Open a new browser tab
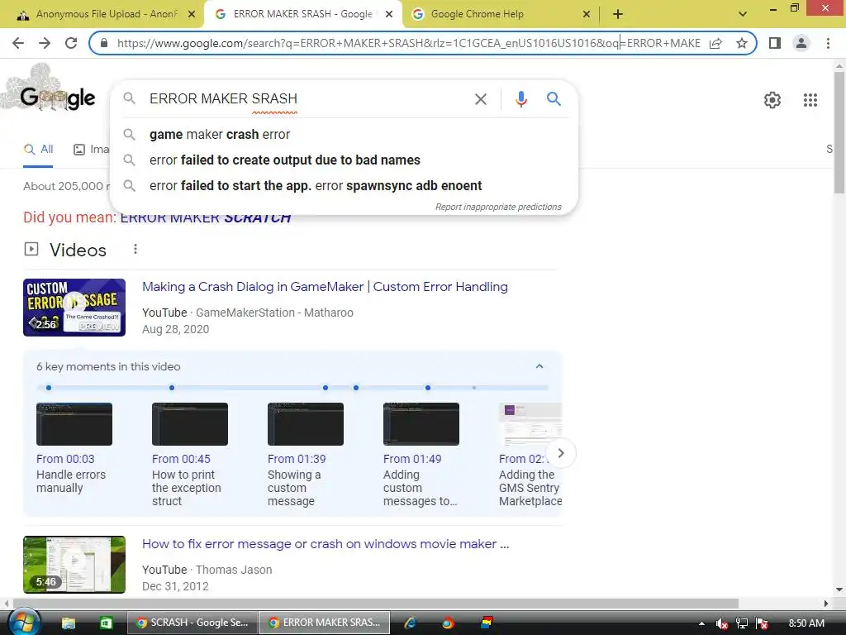The image size is (846, 635). [618, 15]
